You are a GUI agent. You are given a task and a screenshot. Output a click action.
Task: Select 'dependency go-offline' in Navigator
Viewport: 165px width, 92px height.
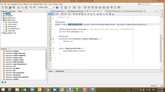[x=13, y=68]
